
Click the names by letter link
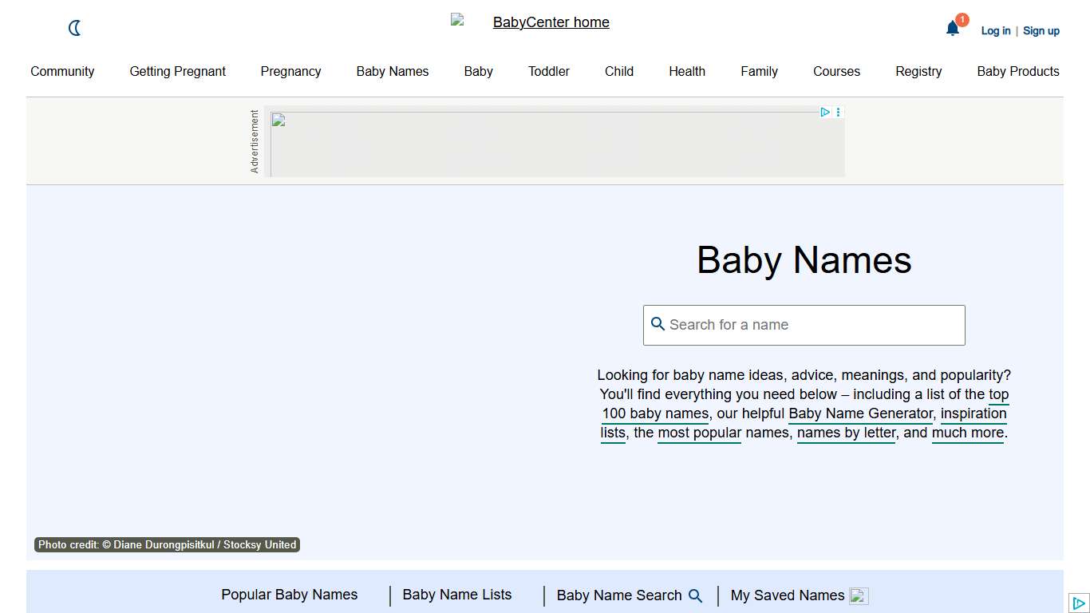click(x=846, y=433)
